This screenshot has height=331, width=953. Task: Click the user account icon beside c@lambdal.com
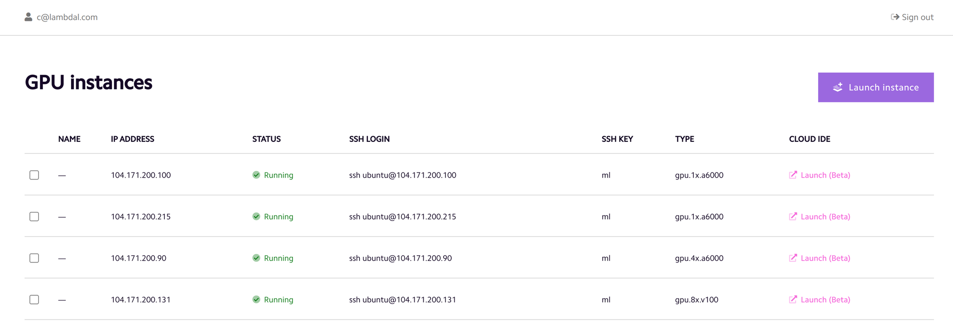29,17
